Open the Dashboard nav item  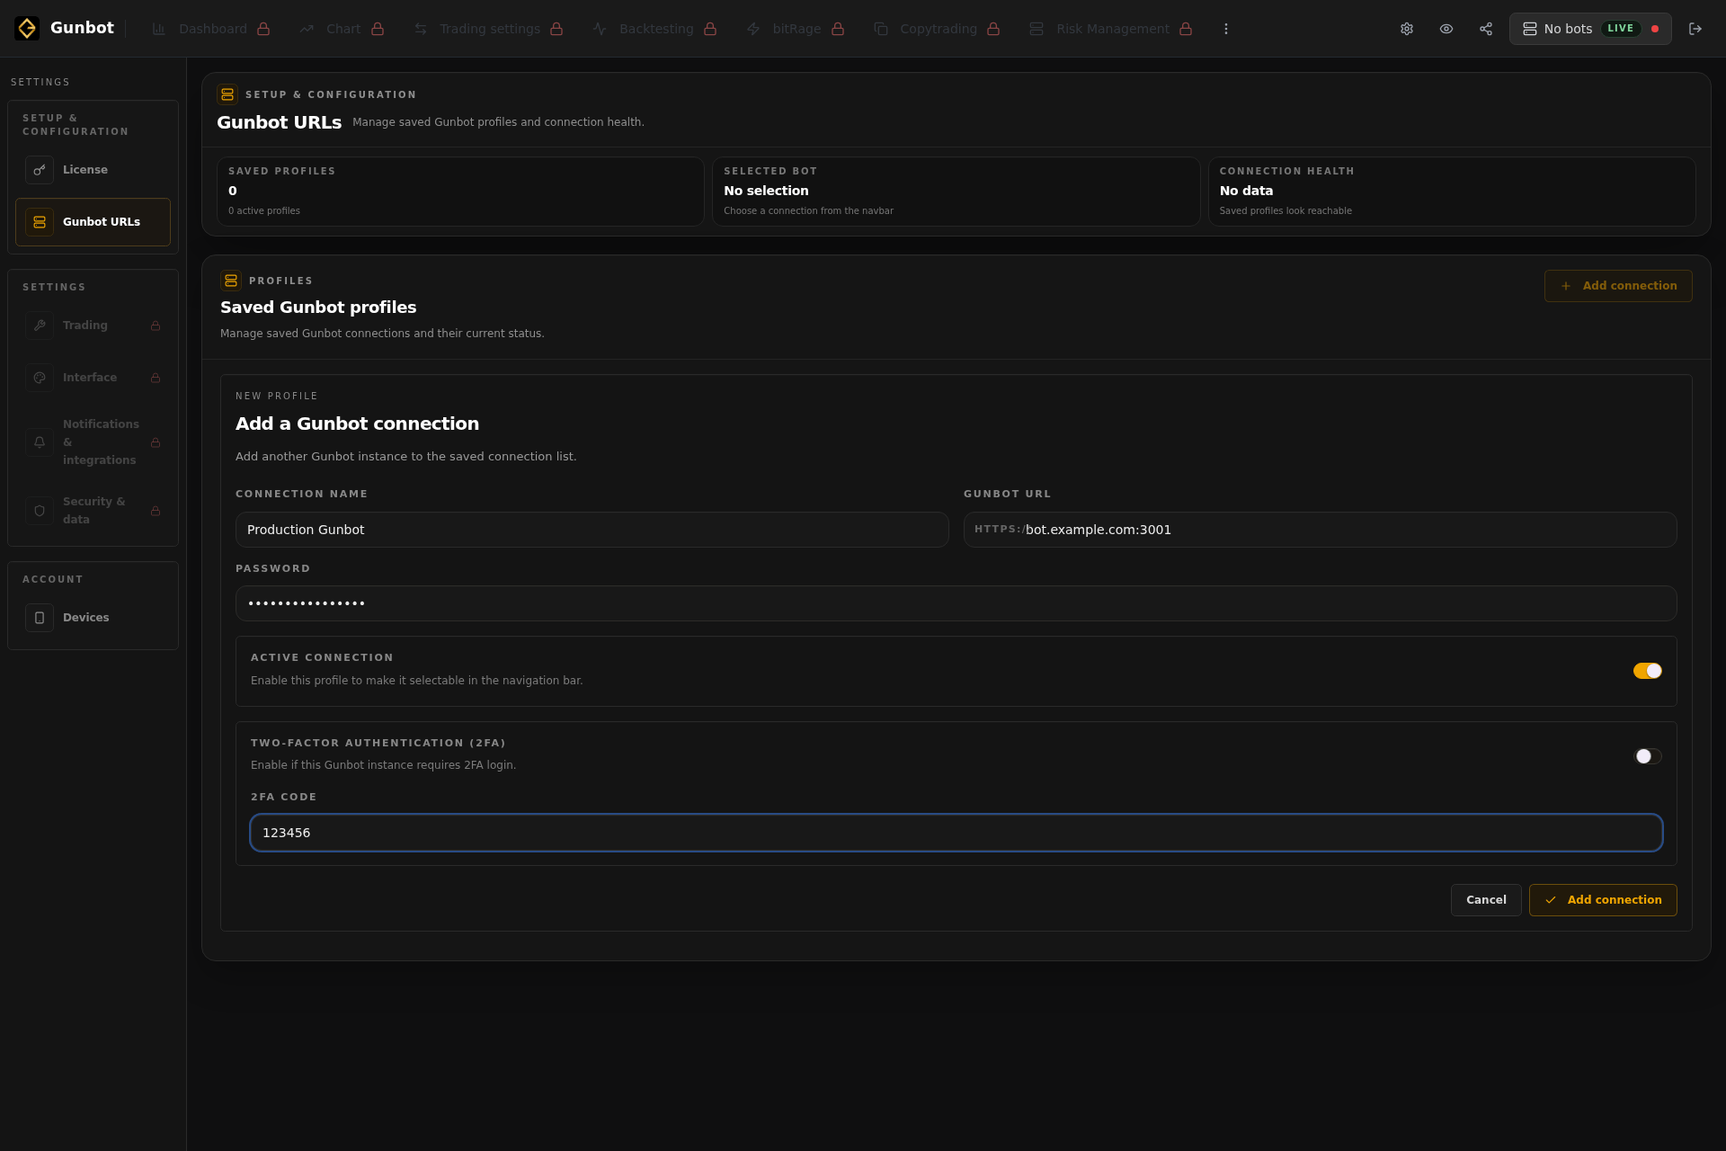pyautogui.click(x=211, y=29)
